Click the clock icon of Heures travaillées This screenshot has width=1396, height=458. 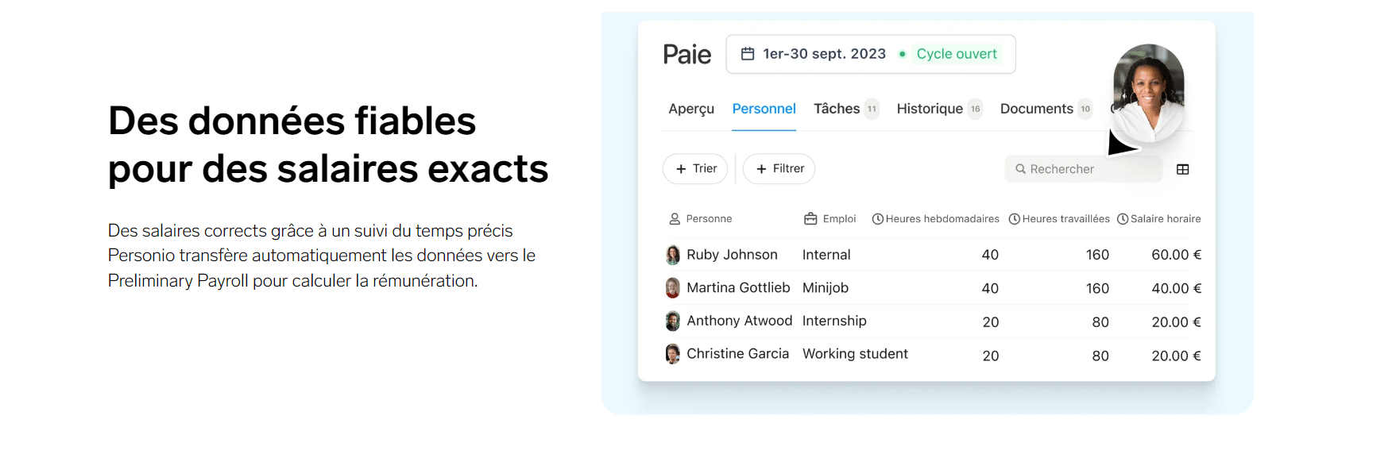[1015, 219]
